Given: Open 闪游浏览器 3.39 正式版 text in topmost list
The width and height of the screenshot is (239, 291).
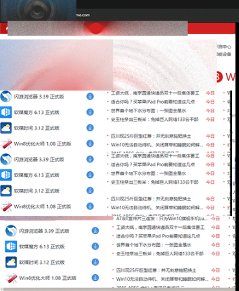Looking at the screenshot, I should click(x=39, y=96).
